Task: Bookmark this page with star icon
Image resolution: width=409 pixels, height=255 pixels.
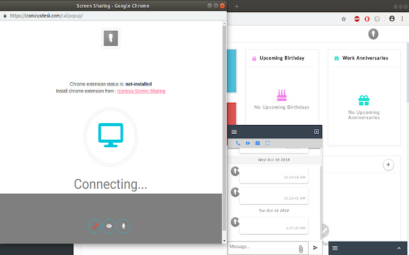Action: 344,18
